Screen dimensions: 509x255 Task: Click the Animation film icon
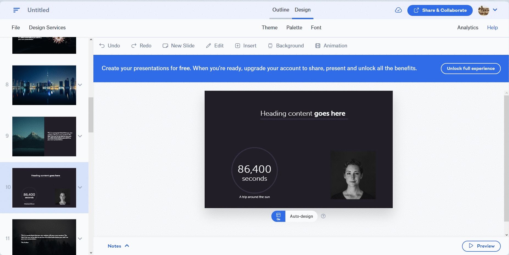(x=318, y=46)
